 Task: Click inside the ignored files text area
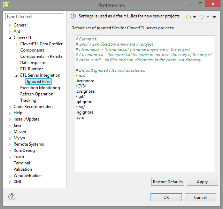(145, 143)
